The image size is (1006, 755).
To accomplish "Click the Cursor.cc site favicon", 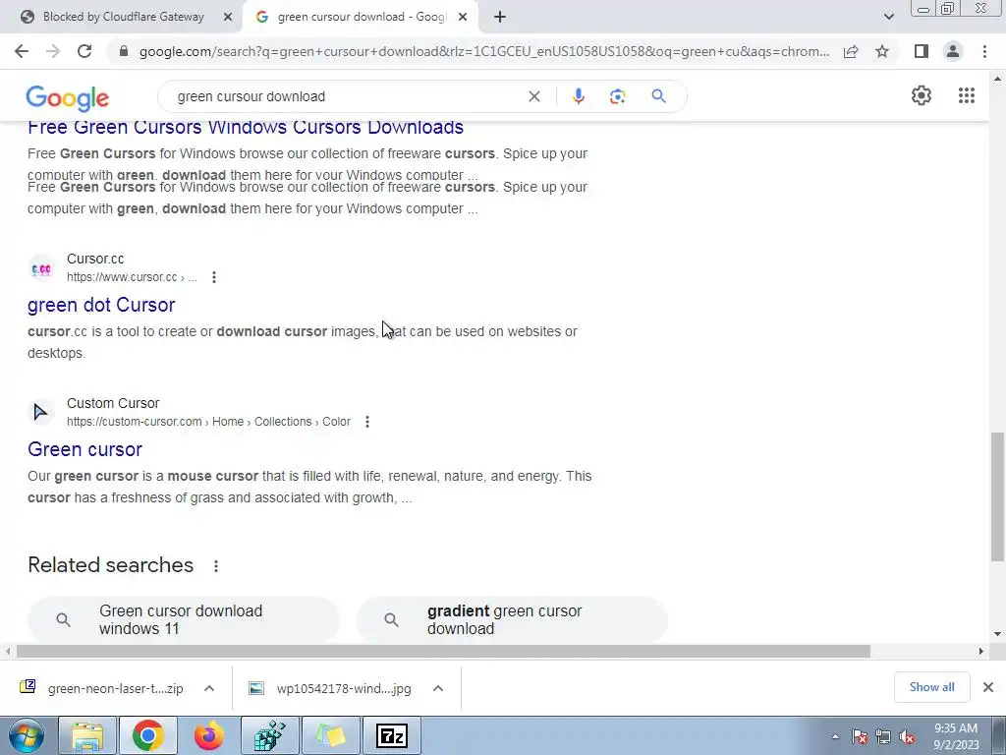I will [x=41, y=268].
